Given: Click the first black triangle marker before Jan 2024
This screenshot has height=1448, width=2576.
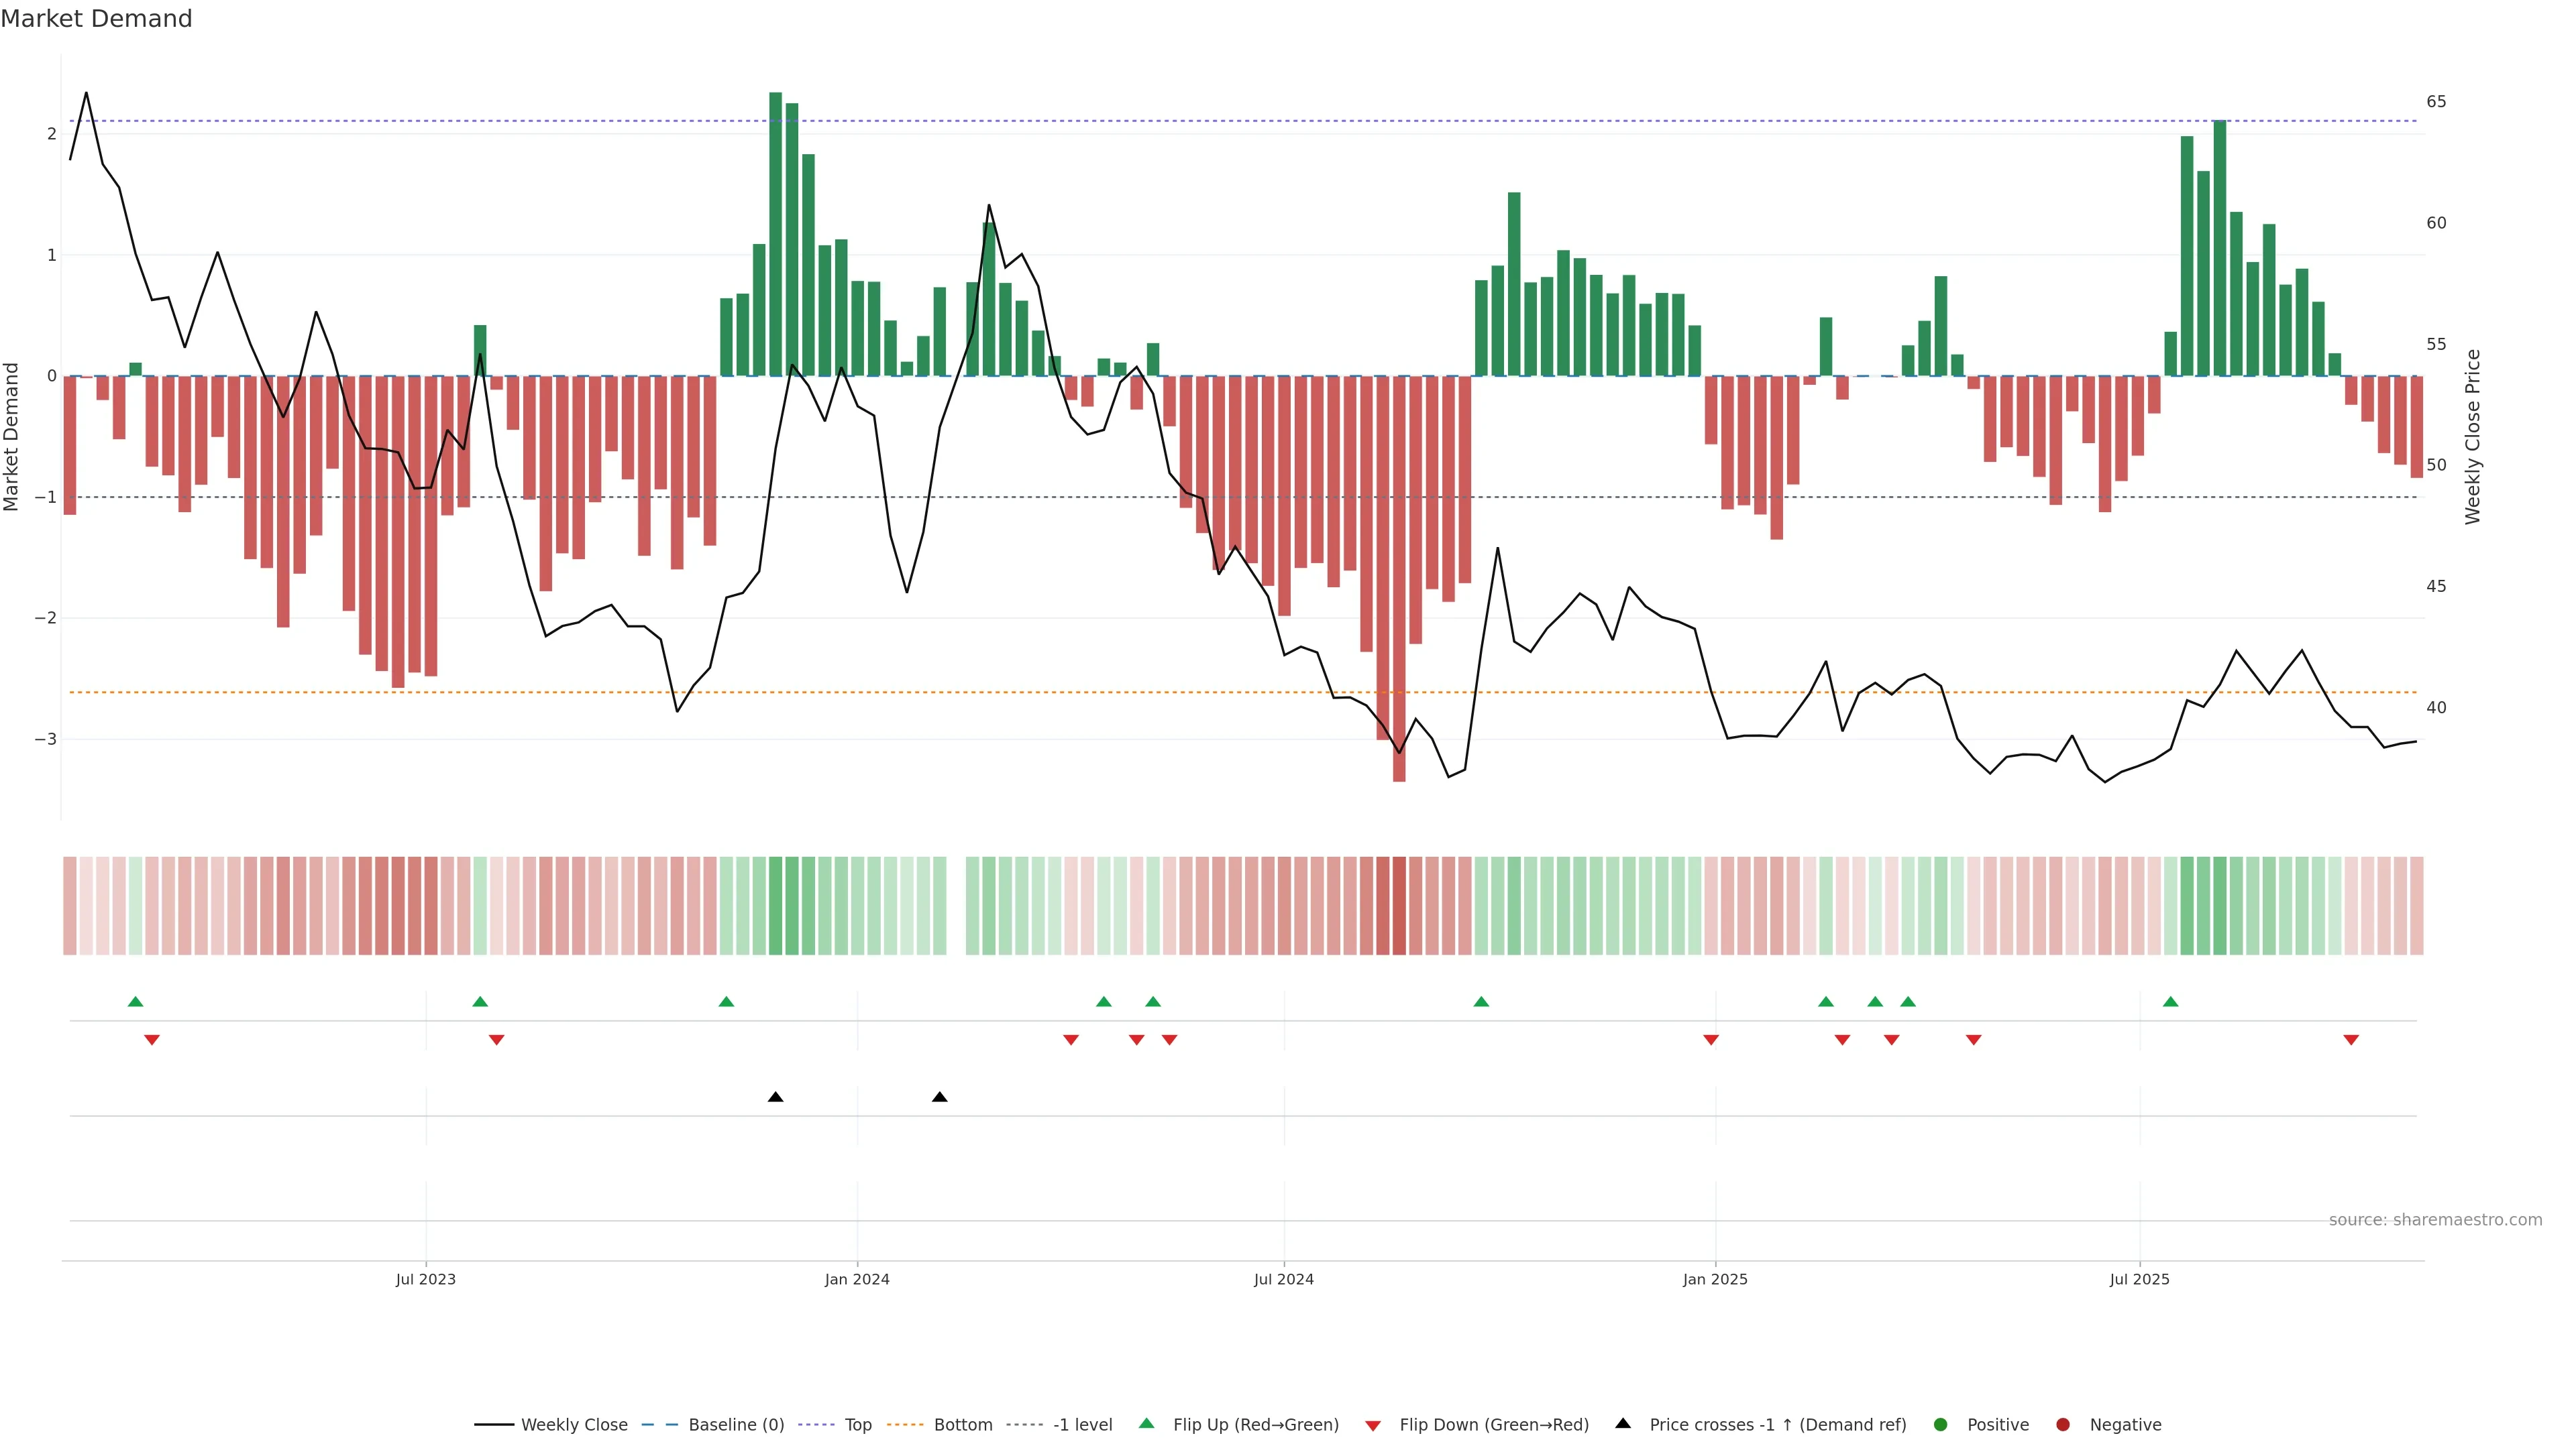Looking at the screenshot, I should tap(775, 1097).
